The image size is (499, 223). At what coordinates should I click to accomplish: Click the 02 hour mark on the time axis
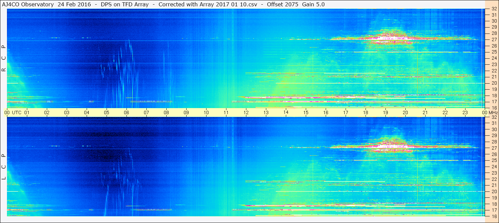pos(47,112)
